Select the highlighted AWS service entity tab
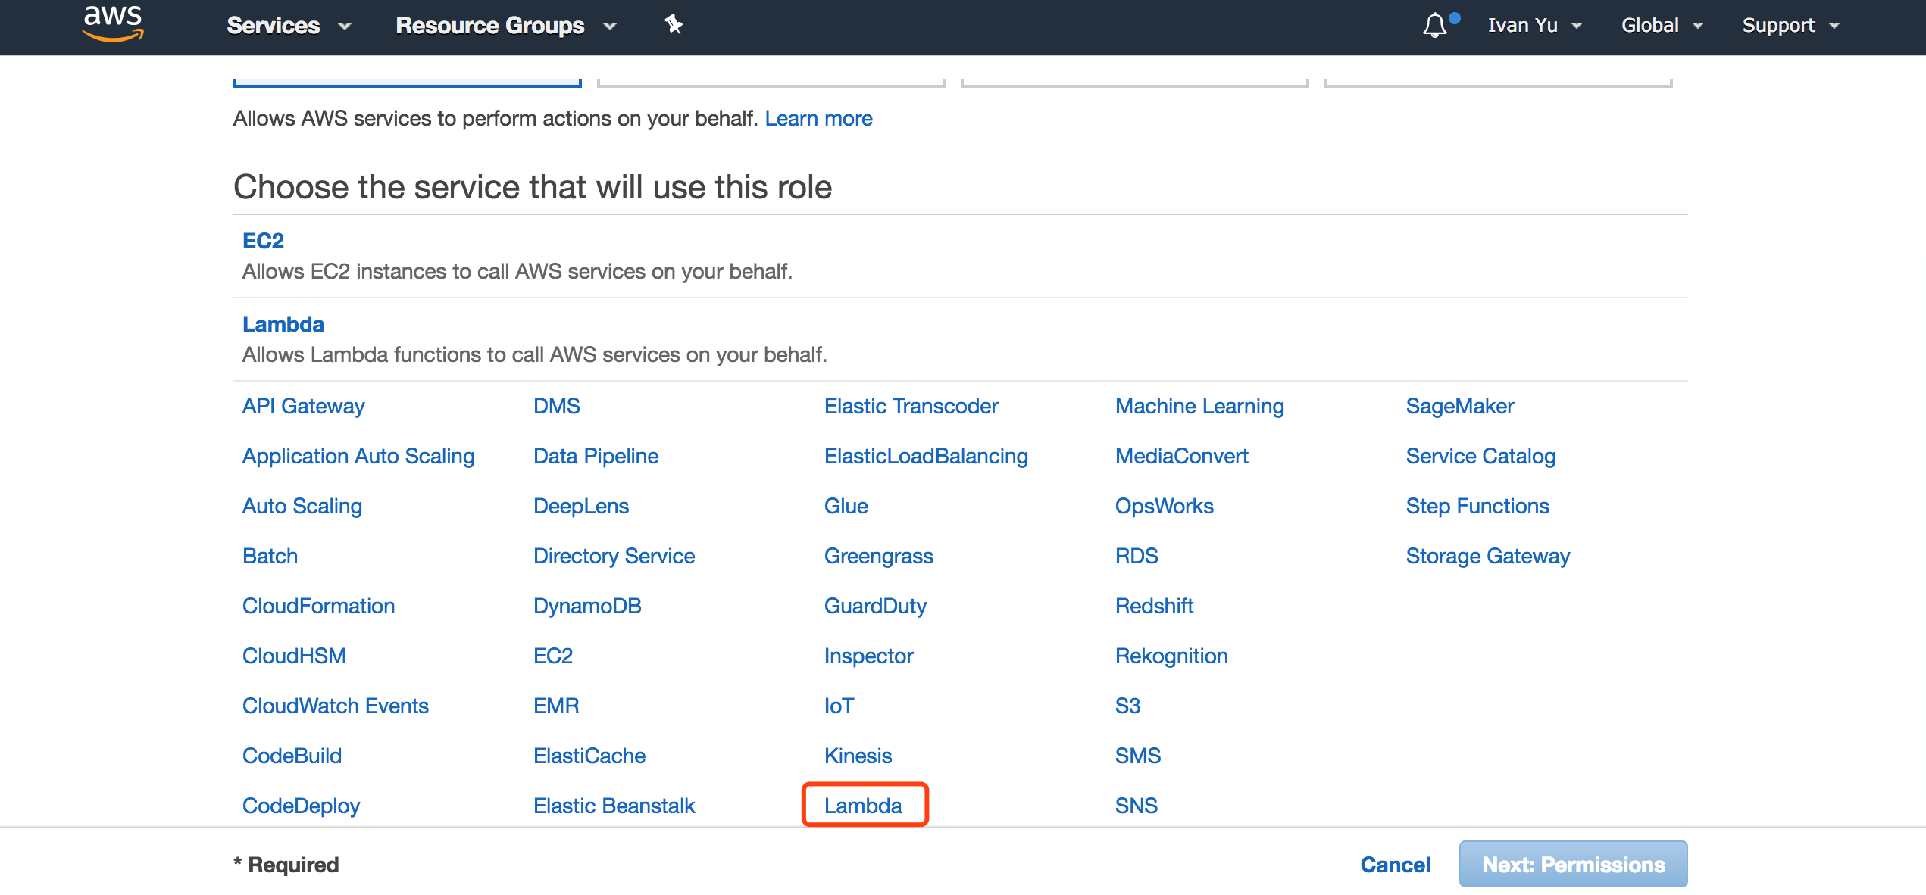Image resolution: width=1926 pixels, height=895 pixels. (407, 81)
